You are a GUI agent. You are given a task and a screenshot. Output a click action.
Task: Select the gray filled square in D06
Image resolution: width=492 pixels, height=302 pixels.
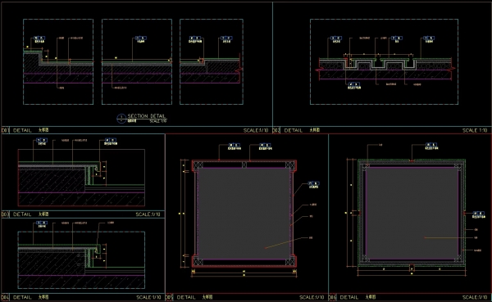point(412,213)
